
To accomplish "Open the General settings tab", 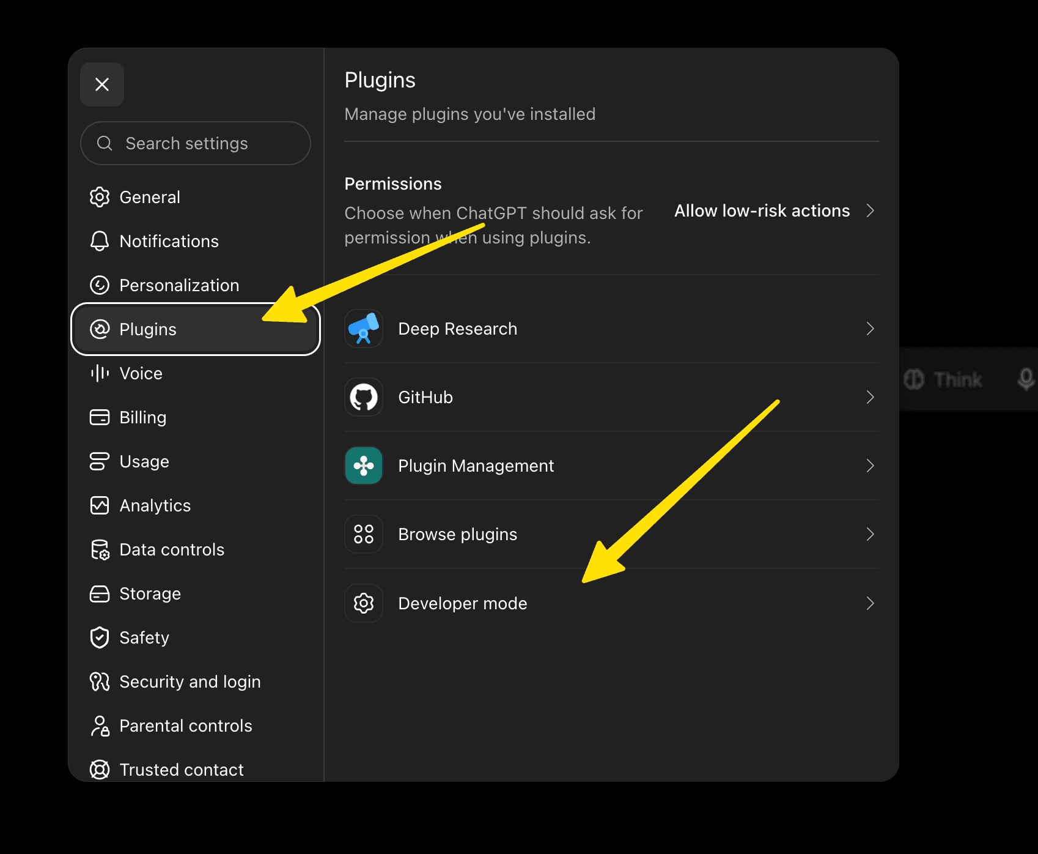I will click(x=150, y=197).
